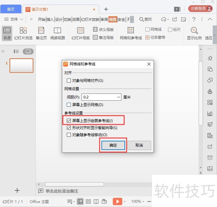Select normal view icon in status bar
This screenshot has width=217, height=207.
(x=80, y=201)
